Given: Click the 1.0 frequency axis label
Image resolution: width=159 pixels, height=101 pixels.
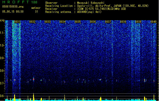Looking at the screenshot, I should pos(2,45).
